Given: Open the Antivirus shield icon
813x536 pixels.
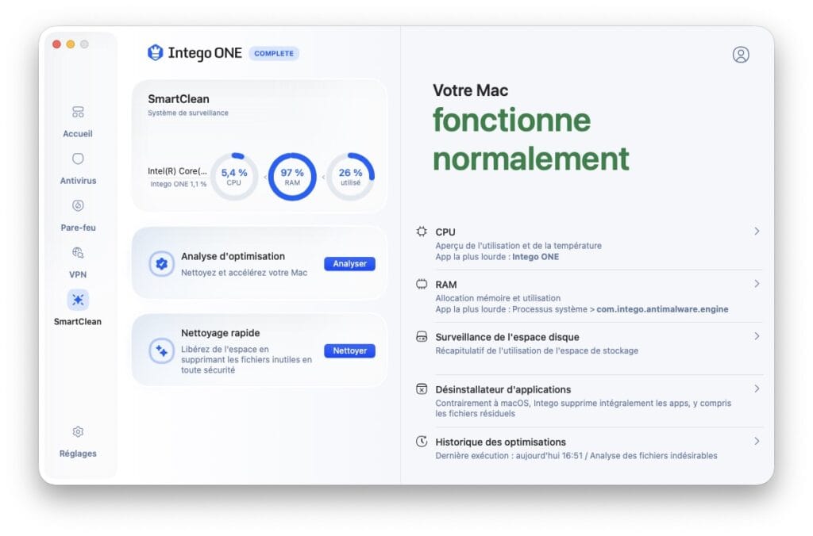Looking at the screenshot, I should [78, 159].
